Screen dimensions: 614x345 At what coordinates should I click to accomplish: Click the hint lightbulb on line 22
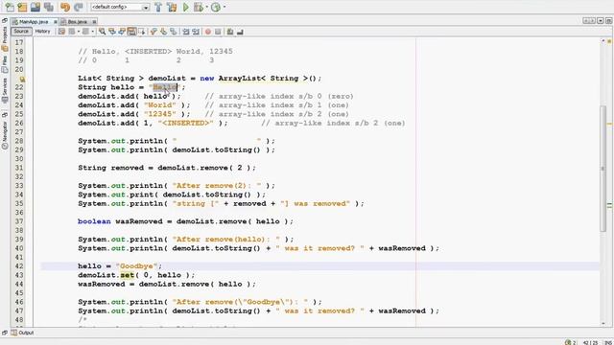[23, 80]
